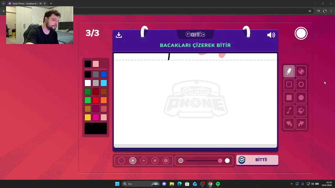
Task: Choose the filled ellipse shape tool
Action: click(x=301, y=98)
